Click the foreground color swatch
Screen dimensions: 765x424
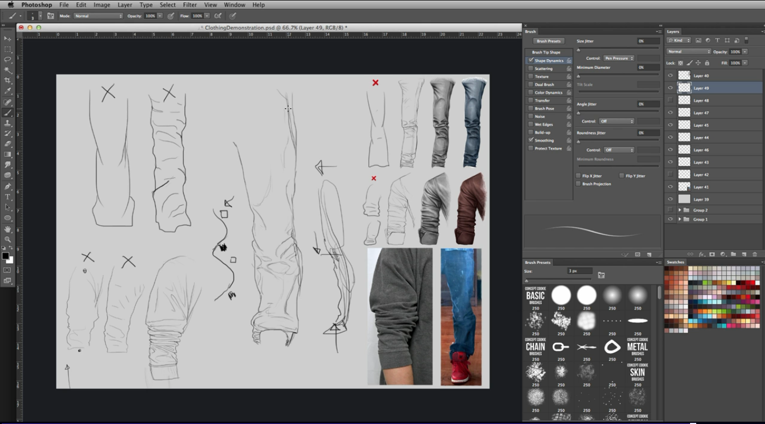(5, 256)
